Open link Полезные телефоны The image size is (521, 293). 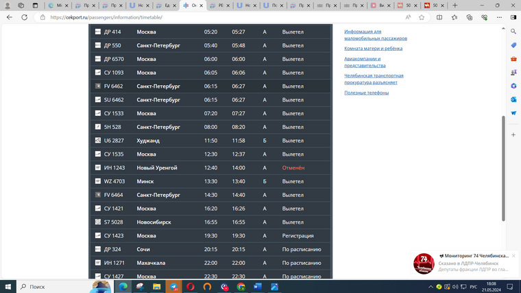pyautogui.click(x=367, y=93)
